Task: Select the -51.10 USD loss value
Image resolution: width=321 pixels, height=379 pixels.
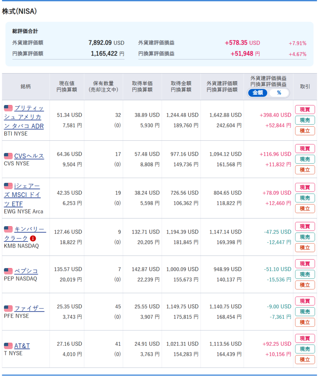Action: pyautogui.click(x=277, y=269)
